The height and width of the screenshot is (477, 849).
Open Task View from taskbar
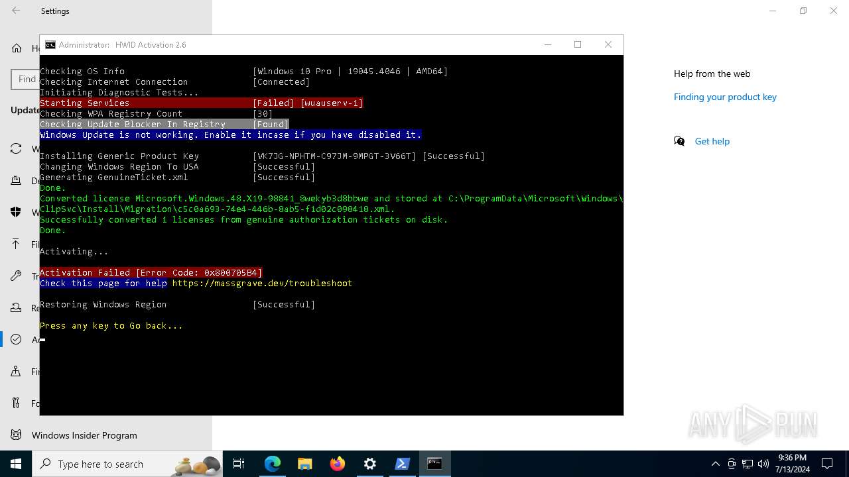239,464
